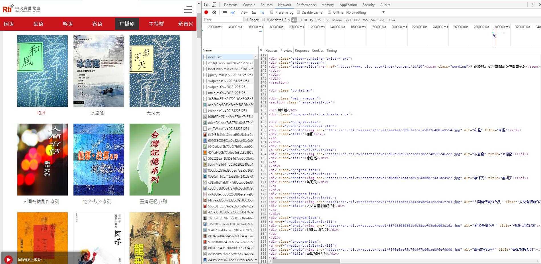Image resolution: width=541 pixels, height=264 pixels.
Task: Toggle device toolbar icon
Action: point(214,5)
